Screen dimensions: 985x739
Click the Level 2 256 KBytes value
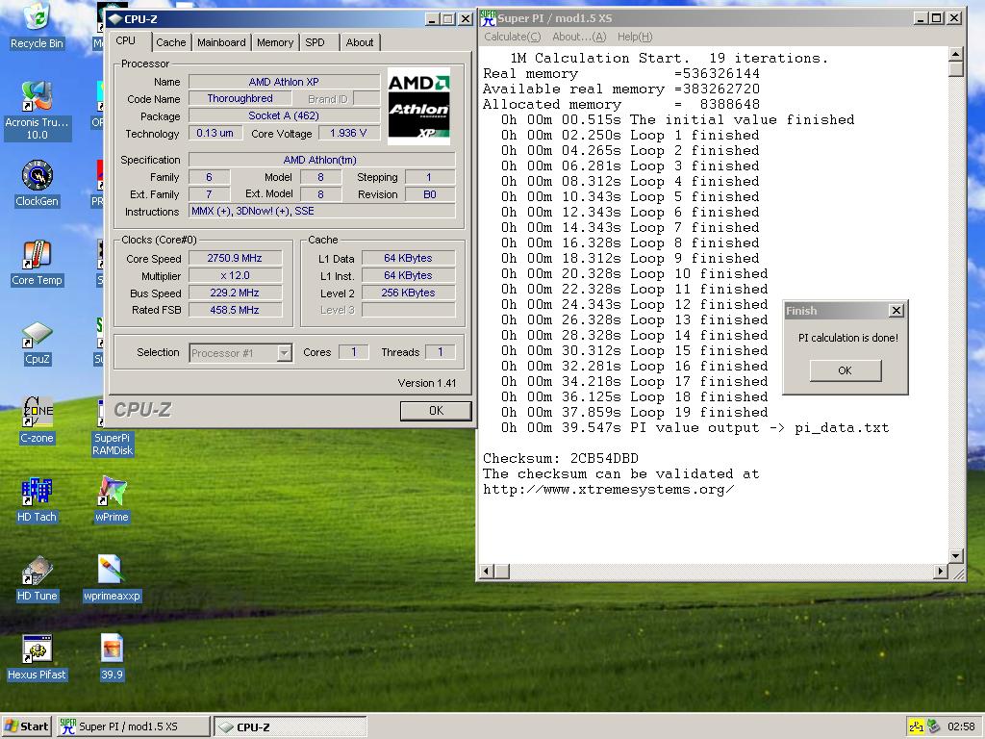point(408,293)
